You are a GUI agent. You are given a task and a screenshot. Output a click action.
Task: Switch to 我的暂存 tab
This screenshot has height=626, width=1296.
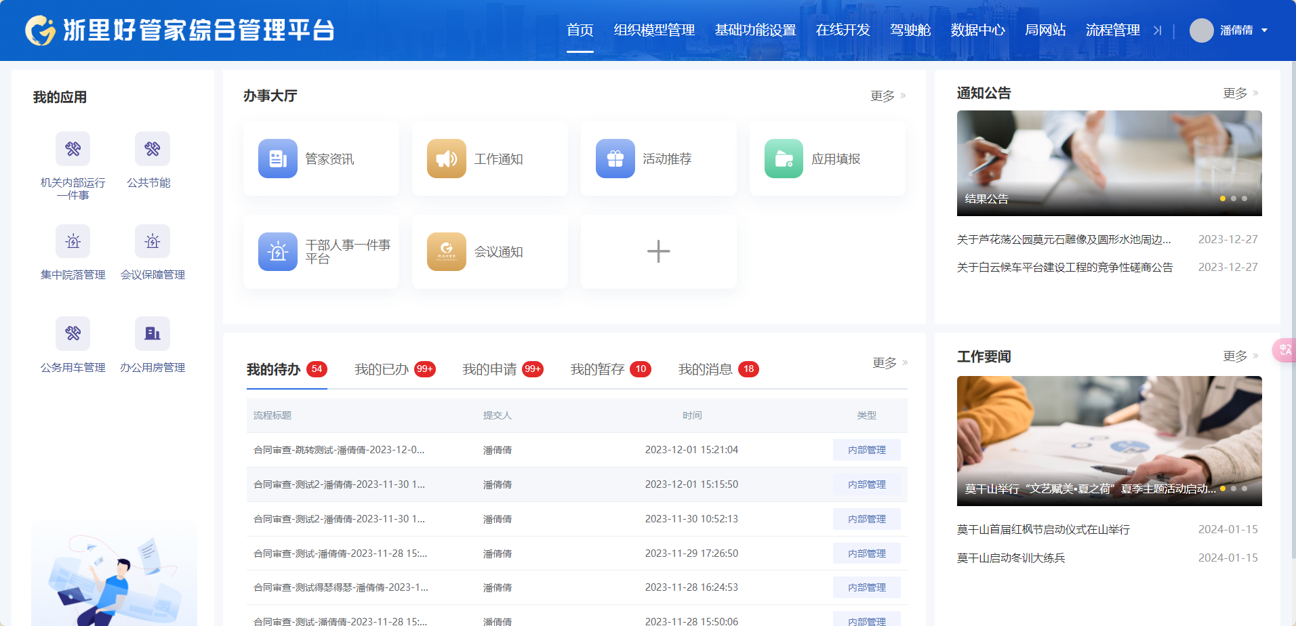(597, 369)
